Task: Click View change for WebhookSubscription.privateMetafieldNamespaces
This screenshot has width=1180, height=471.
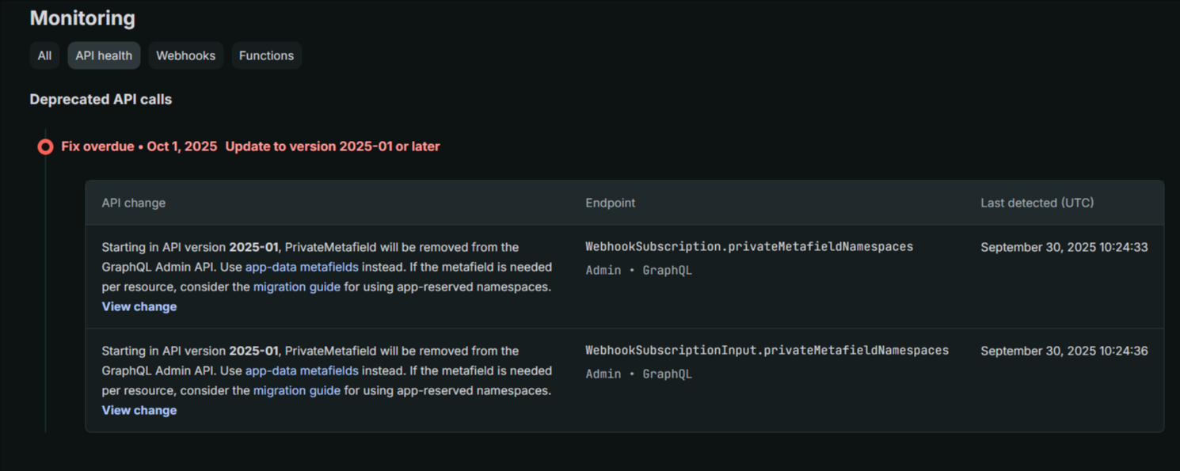Action: pos(139,307)
